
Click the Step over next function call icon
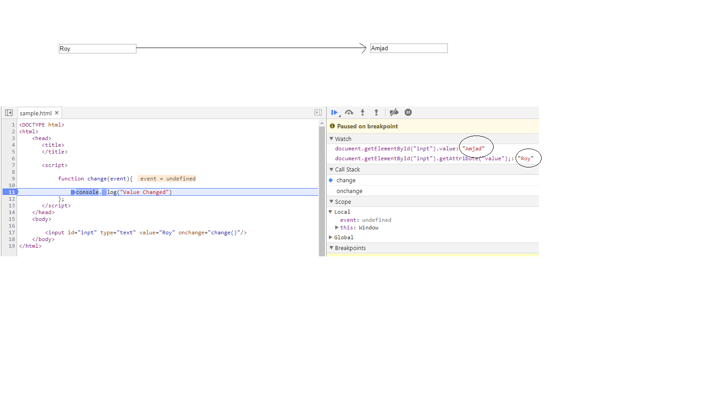(350, 112)
